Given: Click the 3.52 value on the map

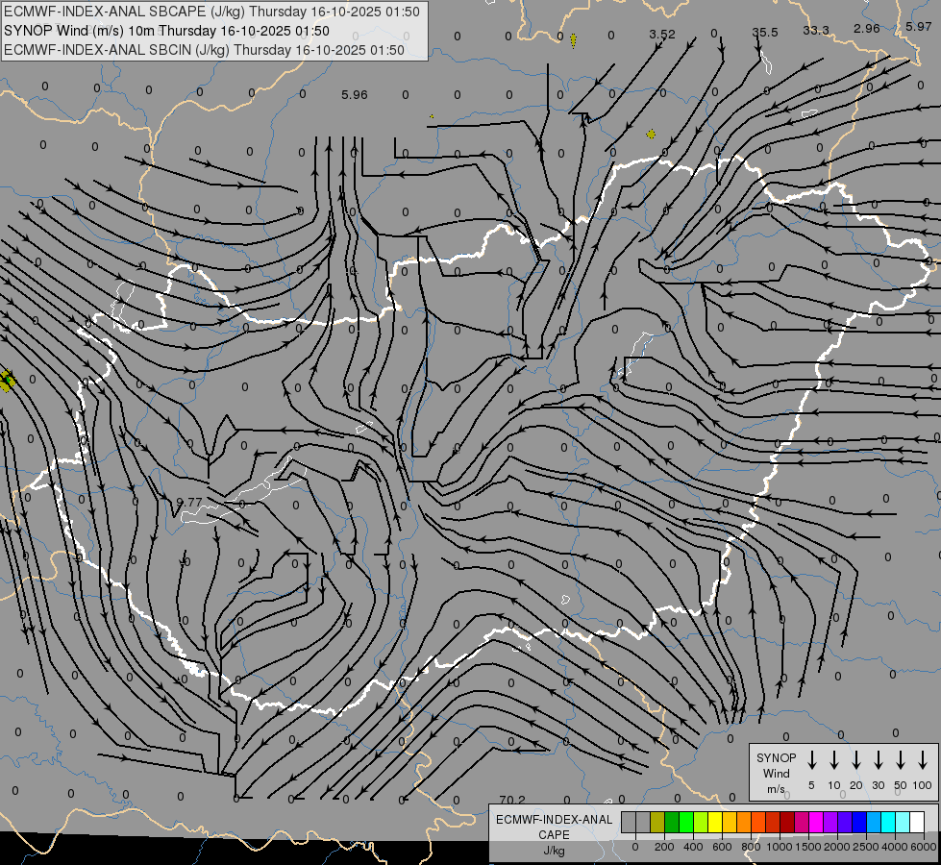Looking at the screenshot, I should pos(662,35).
